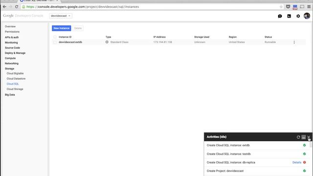Screen dimensions: 313x176
Task: Select the Cloud SQL browser tab
Action: [x=39, y=1]
